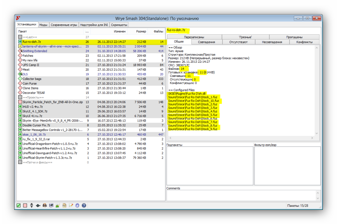
Task: Toggle the green checkmark Auto-Quit icon
Action: pyautogui.click(x=19, y=205)
